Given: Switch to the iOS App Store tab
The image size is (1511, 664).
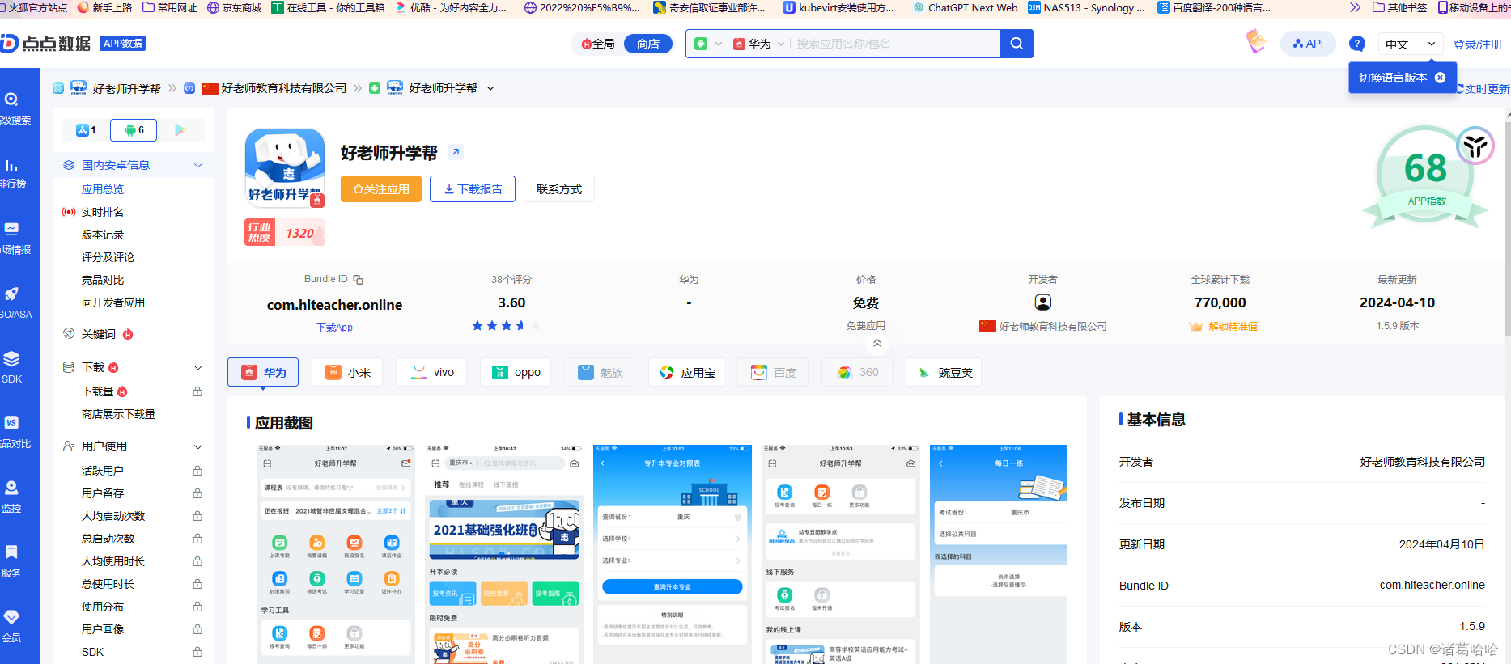Looking at the screenshot, I should tap(86, 129).
